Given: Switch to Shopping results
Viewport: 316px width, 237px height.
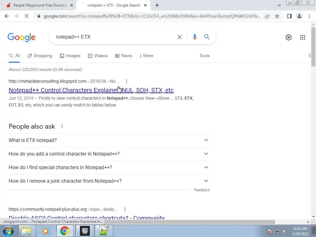Looking at the screenshot, I should coord(40,56).
